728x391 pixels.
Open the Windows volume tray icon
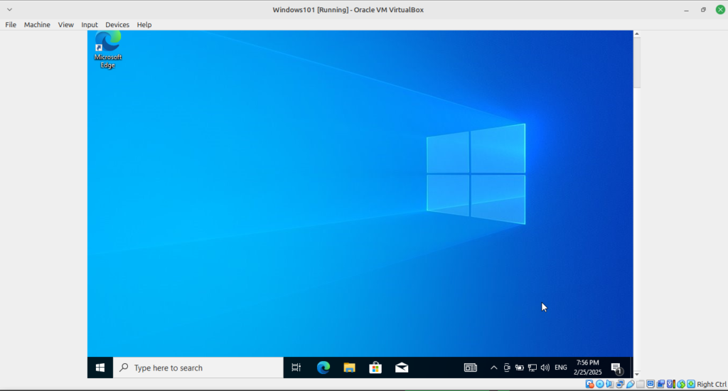(545, 368)
